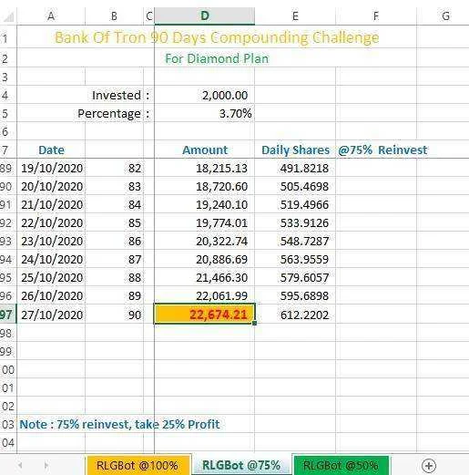The width and height of the screenshot is (469, 475).
Task: Select the day number cell 90
Action: pyautogui.click(x=114, y=315)
